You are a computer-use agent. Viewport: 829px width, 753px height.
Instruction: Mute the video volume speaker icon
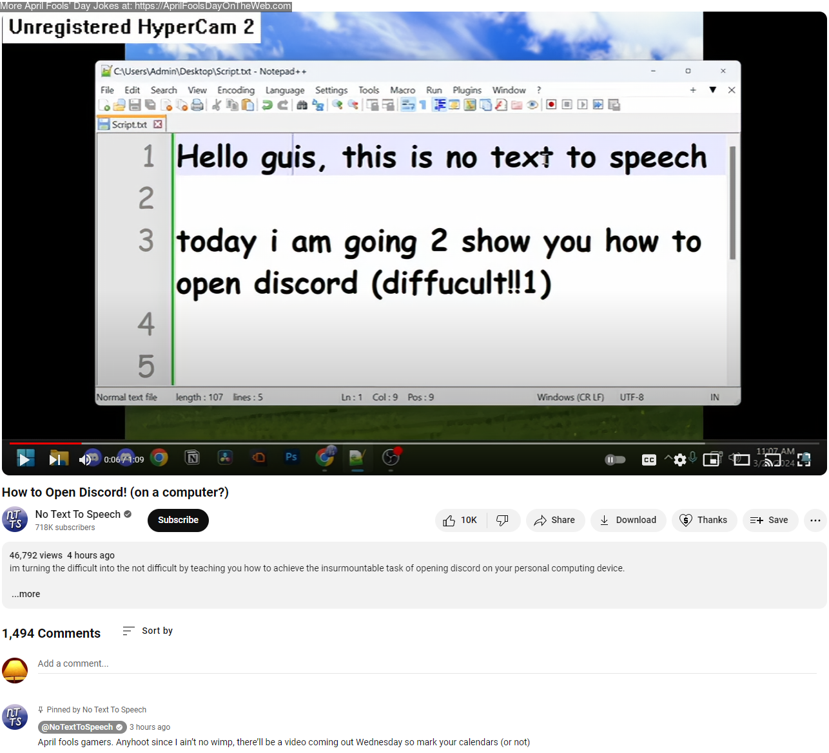pyautogui.click(x=84, y=459)
